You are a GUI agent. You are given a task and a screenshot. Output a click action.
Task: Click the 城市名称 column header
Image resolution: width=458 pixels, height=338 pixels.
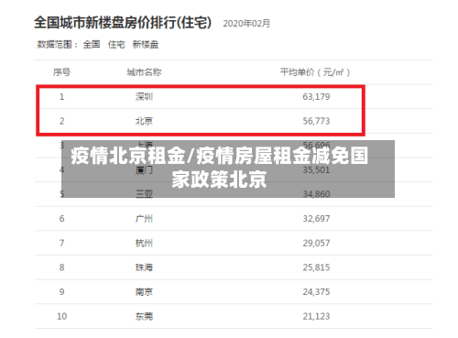click(x=144, y=72)
